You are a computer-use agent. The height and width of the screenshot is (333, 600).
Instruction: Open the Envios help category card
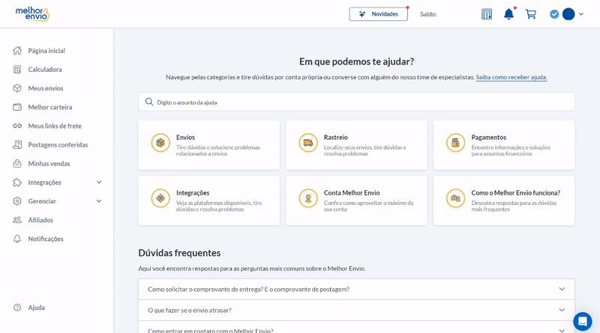click(x=209, y=145)
